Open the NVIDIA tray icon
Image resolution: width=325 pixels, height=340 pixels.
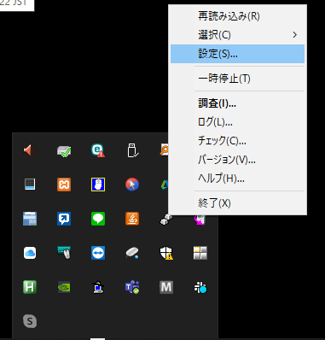tap(64, 287)
